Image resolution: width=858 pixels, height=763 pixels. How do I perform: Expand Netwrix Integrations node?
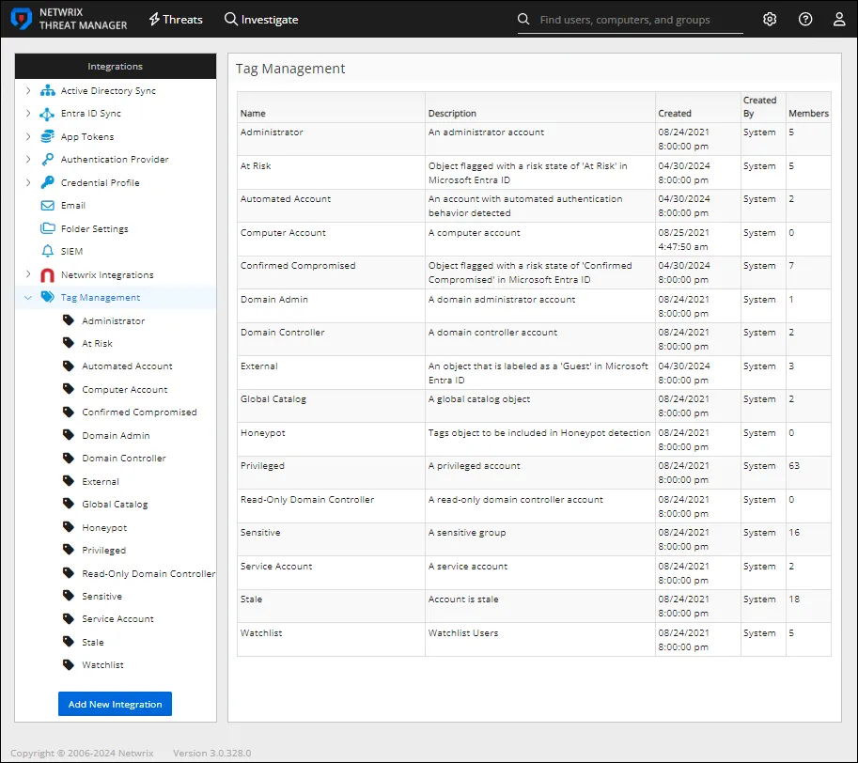click(x=28, y=274)
